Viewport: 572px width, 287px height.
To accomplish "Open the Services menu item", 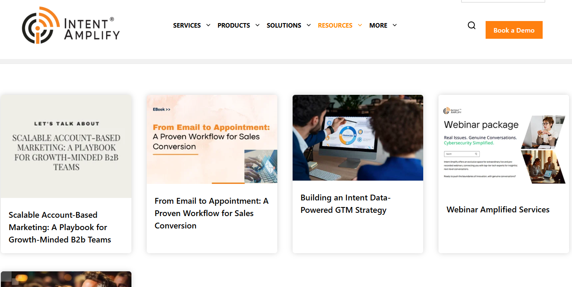I will point(187,26).
